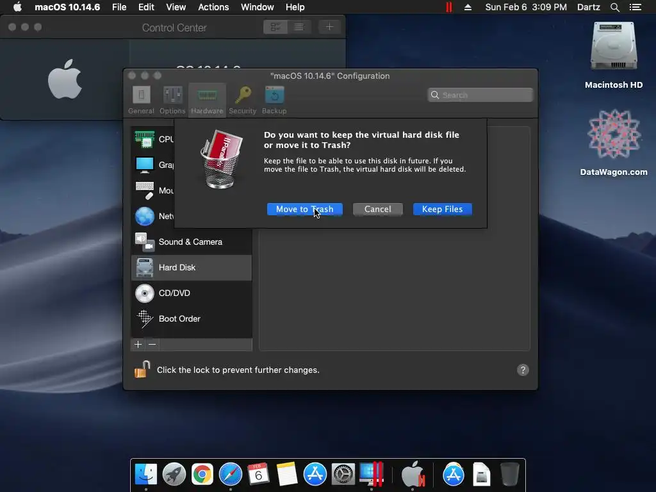The width and height of the screenshot is (656, 492).
Task: Open the View menu
Action: pyautogui.click(x=176, y=7)
